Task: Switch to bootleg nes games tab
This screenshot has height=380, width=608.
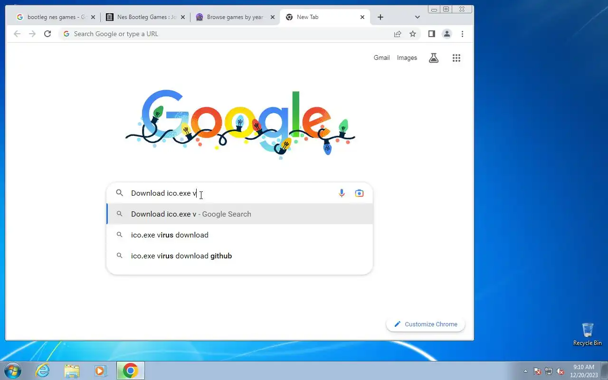Action: [x=55, y=17]
